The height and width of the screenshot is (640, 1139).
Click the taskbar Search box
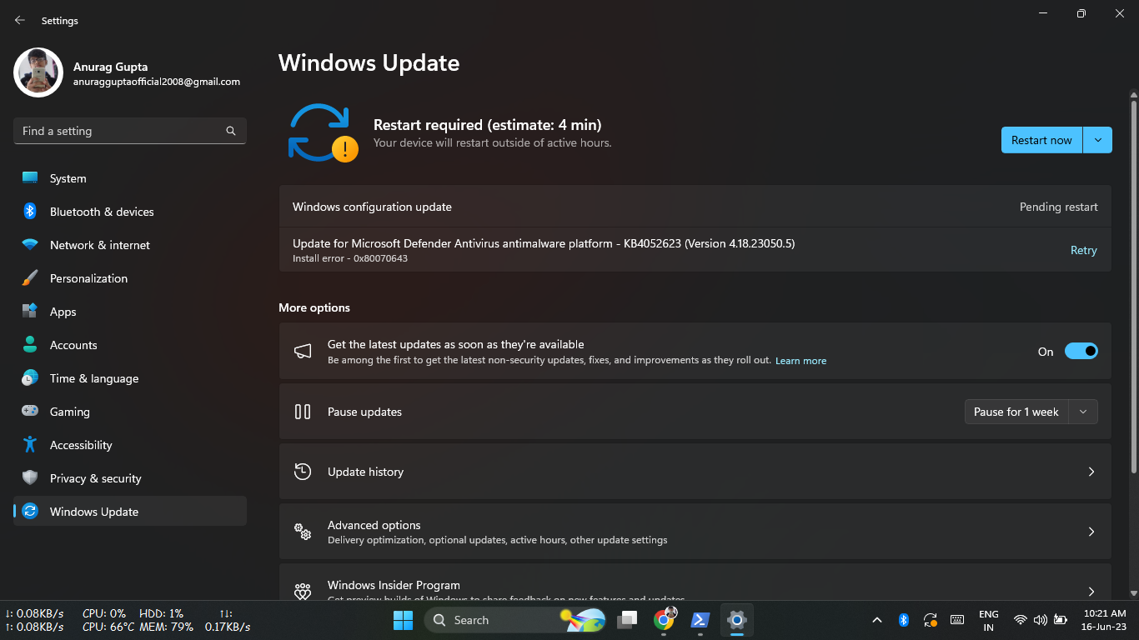(x=515, y=620)
